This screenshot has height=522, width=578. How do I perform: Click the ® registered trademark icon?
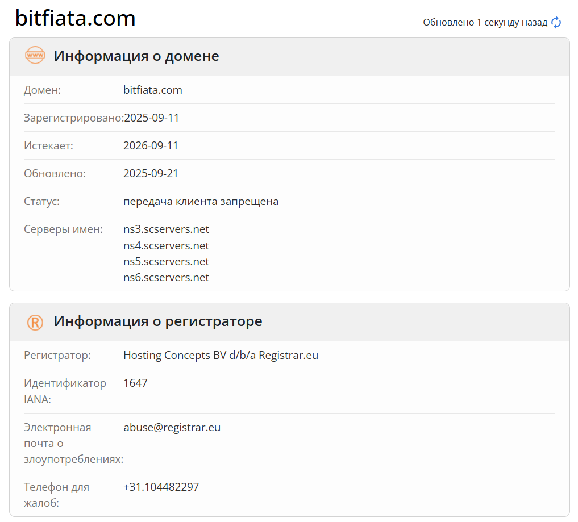(x=35, y=321)
